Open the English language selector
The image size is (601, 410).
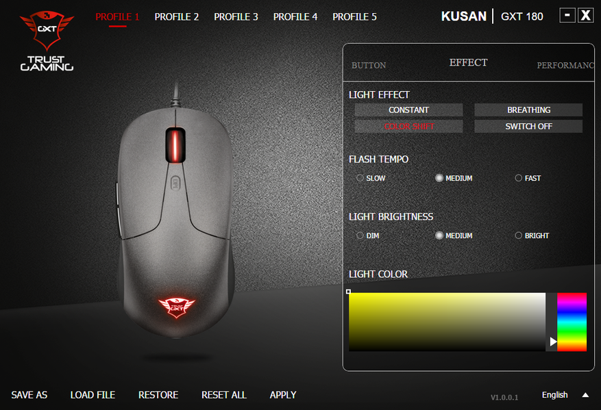(554, 395)
